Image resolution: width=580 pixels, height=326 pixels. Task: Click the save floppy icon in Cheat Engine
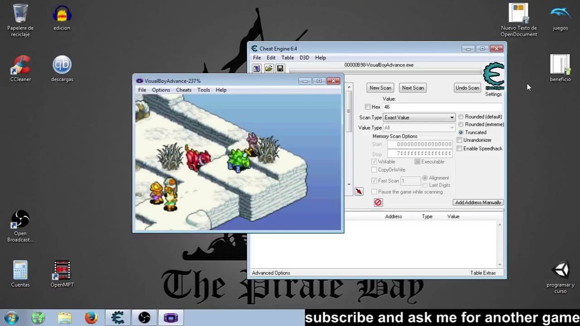click(x=280, y=68)
